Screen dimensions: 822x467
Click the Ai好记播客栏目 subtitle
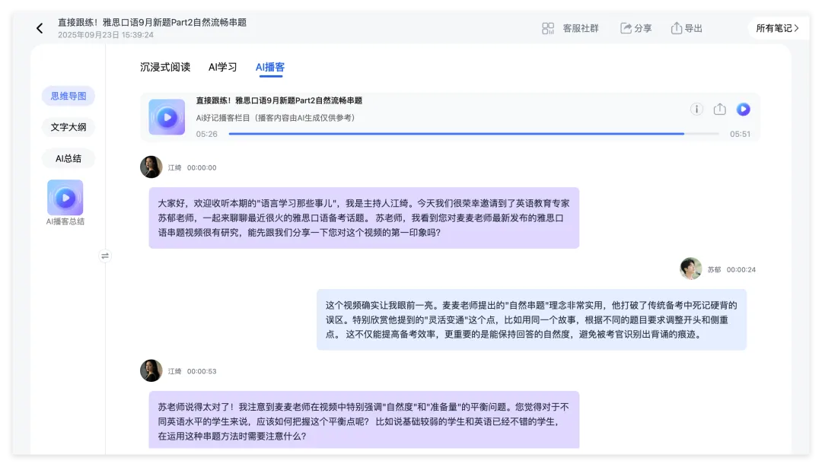click(x=276, y=118)
